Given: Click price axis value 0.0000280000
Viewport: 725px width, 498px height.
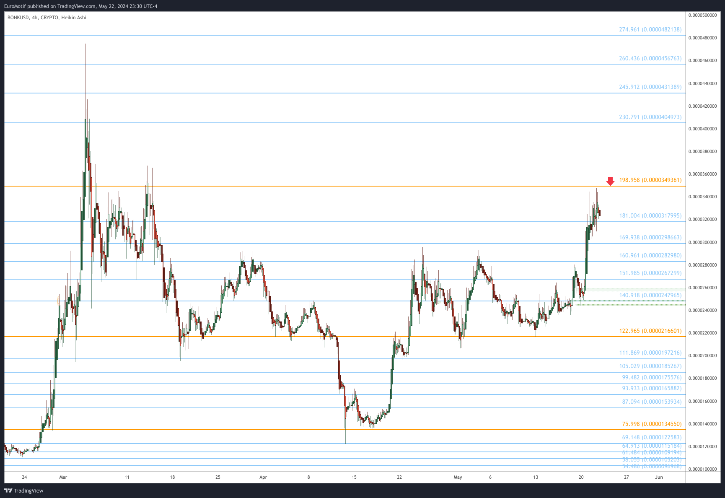Looking at the screenshot, I should tap(703, 265).
